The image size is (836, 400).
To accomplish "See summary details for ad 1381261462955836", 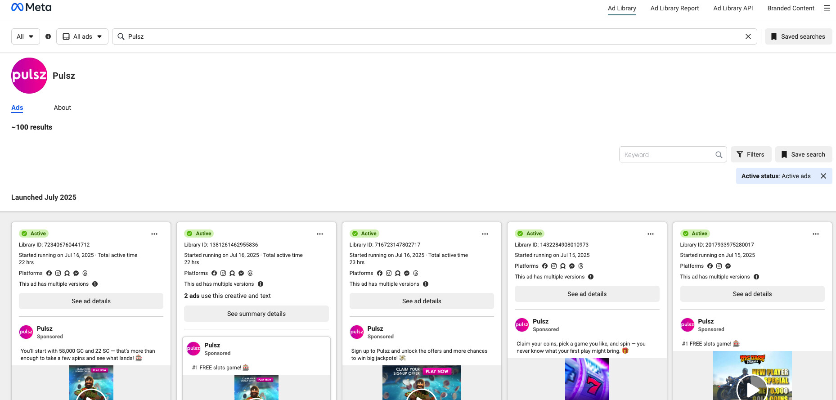I will [x=256, y=314].
